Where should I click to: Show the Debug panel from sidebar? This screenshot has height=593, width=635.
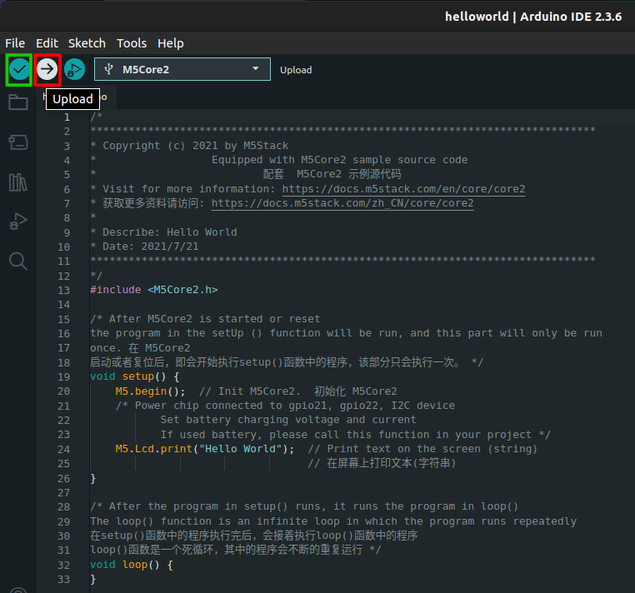17,222
